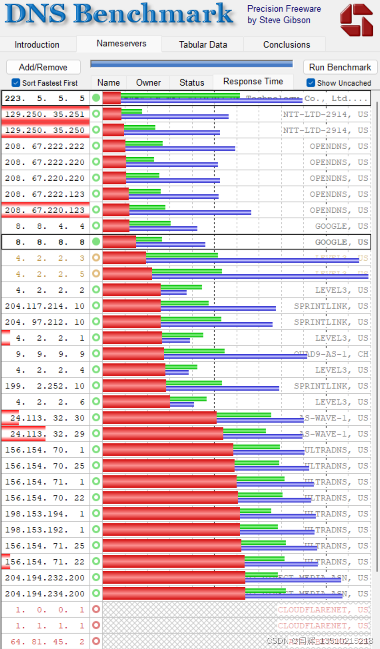Click status icon for 204.97.212.10

(96, 321)
